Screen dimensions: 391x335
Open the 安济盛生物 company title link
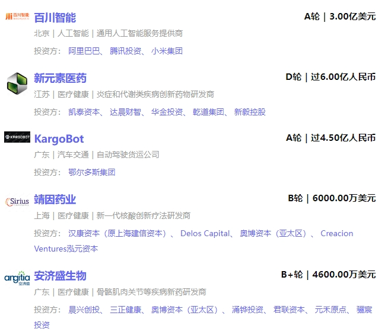61,276
